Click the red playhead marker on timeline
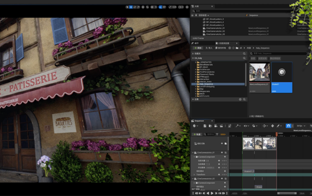This screenshot has height=196, width=312. [x=276, y=134]
